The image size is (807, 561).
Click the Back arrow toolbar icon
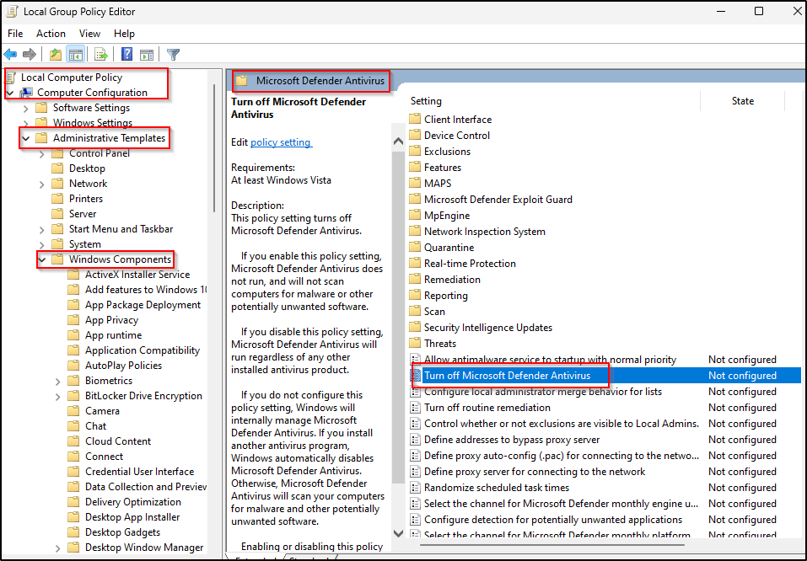click(11, 55)
